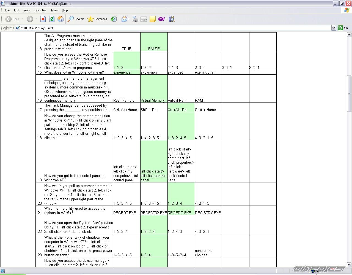Click the Windows flag logo throbber
This screenshot has height=275, width=352.
(x=347, y=10)
